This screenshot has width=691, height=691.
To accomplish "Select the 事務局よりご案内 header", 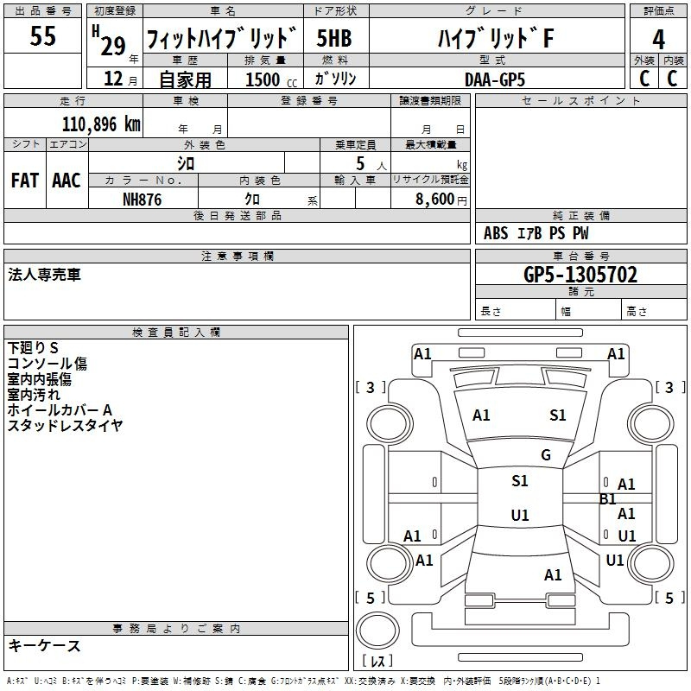I will click(176, 629).
